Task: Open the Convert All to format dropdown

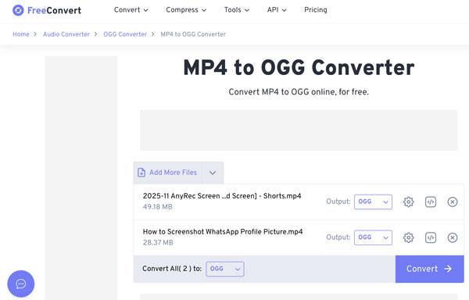Action: coord(225,269)
